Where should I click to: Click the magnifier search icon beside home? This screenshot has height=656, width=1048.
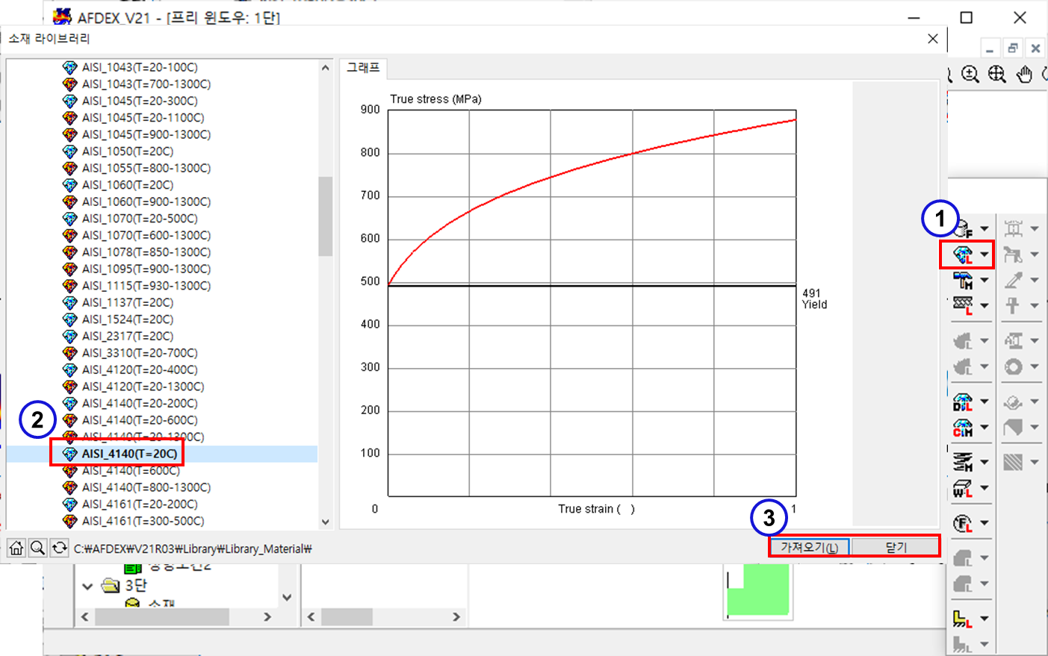(37, 549)
